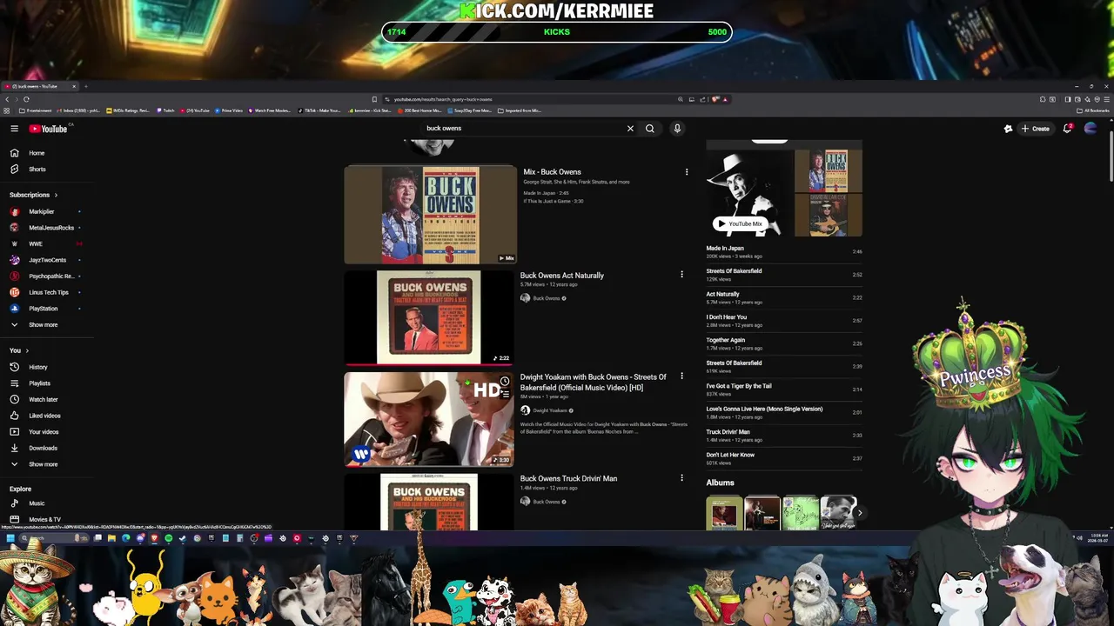Click the page vertical scrollbar
Screen dimensions: 1114x626
click(x=1111, y=156)
